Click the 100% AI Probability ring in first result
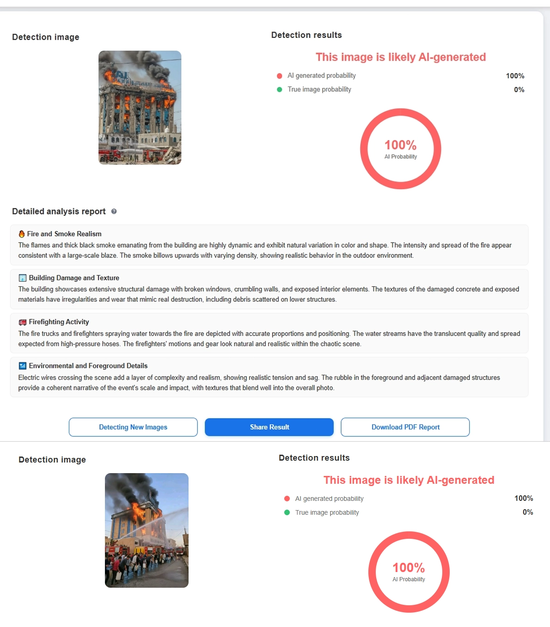The image size is (550, 627). 400,149
